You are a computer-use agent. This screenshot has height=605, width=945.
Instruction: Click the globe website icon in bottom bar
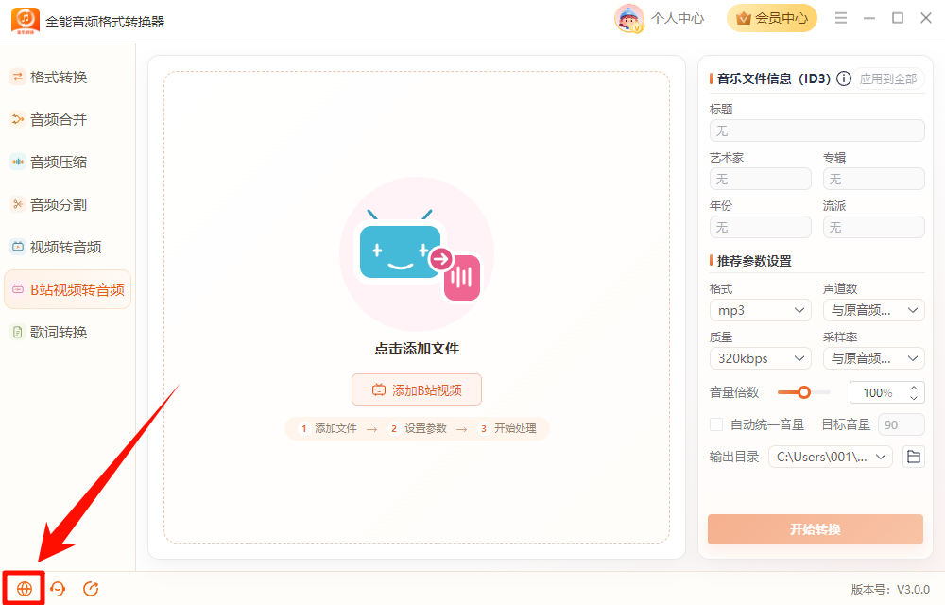click(x=25, y=589)
